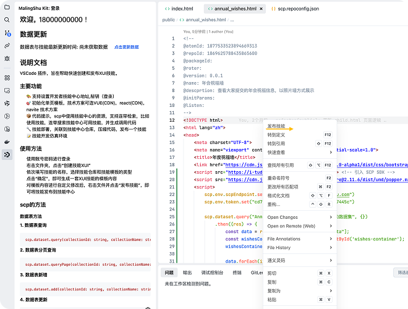Choose 粘贴 from context menu
408x309 pixels.
click(x=300, y=300)
